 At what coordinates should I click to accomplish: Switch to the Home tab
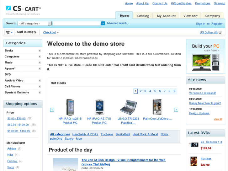coord(124,16)
